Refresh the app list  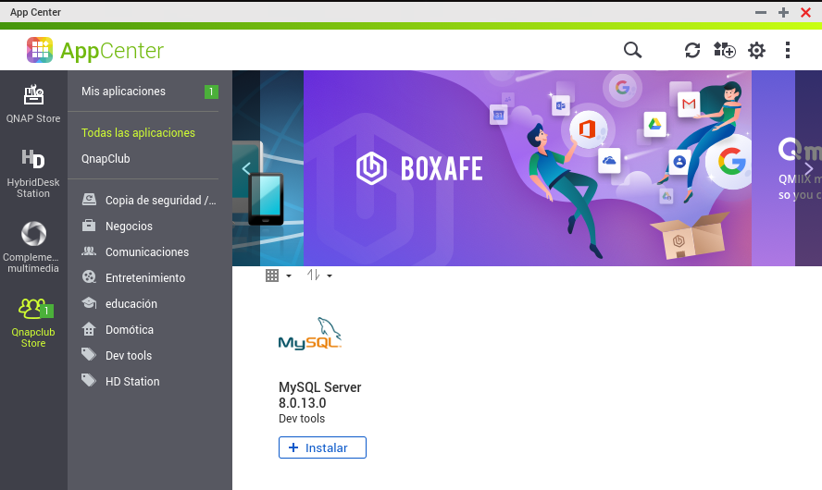[692, 50]
